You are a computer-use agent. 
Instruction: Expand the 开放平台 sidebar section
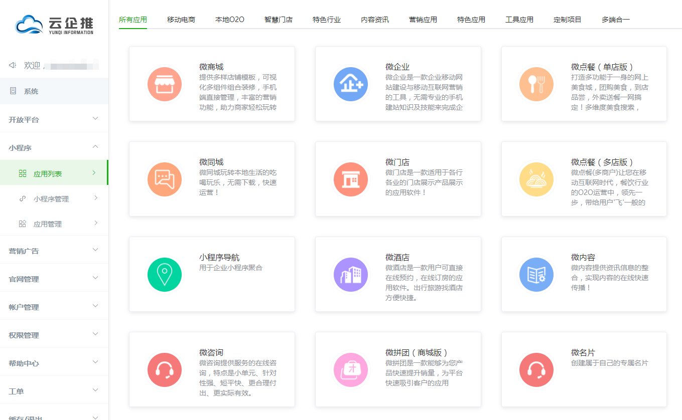[54, 120]
